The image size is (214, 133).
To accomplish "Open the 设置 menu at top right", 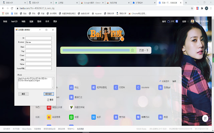I will coord(184,21).
